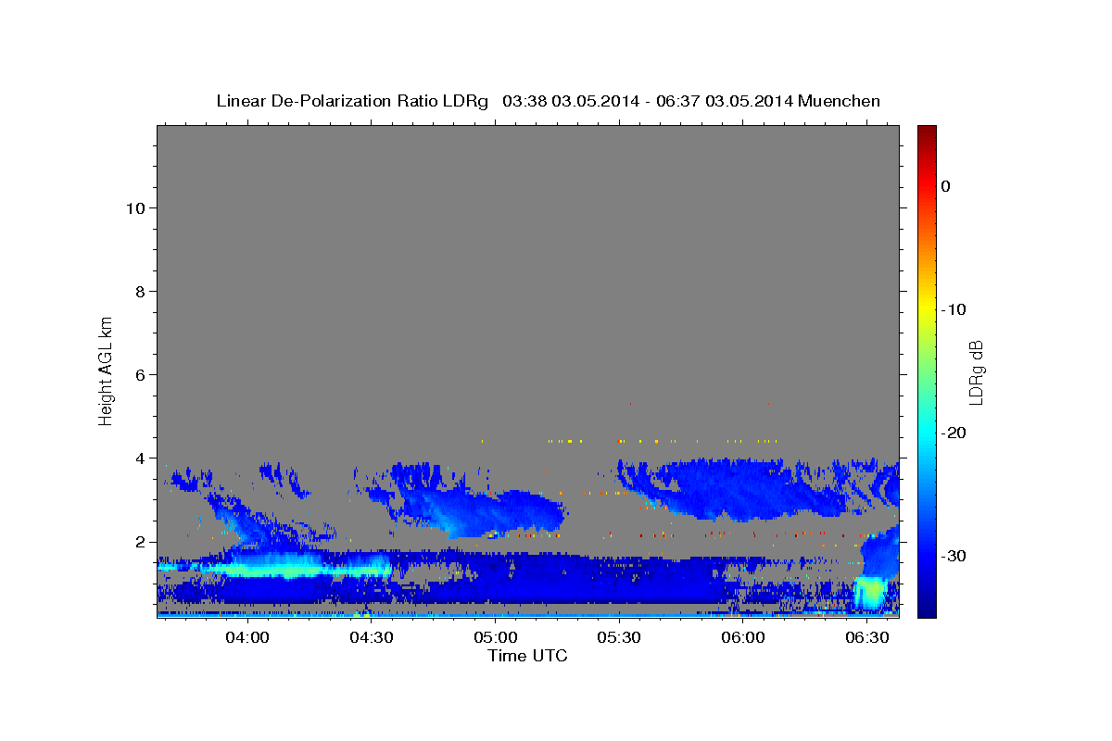The width and height of the screenshot is (1112, 741).
Task: Click the "LDRg dB" colorbar label
Action: [x=976, y=372]
